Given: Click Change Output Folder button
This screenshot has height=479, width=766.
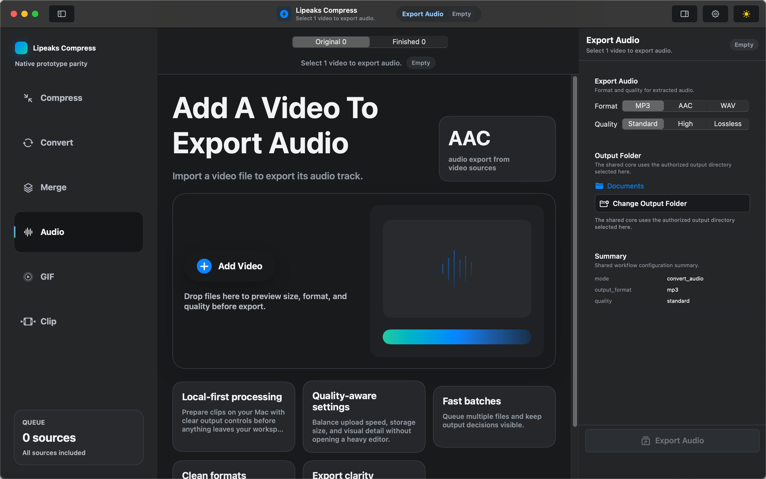Looking at the screenshot, I should (x=672, y=203).
